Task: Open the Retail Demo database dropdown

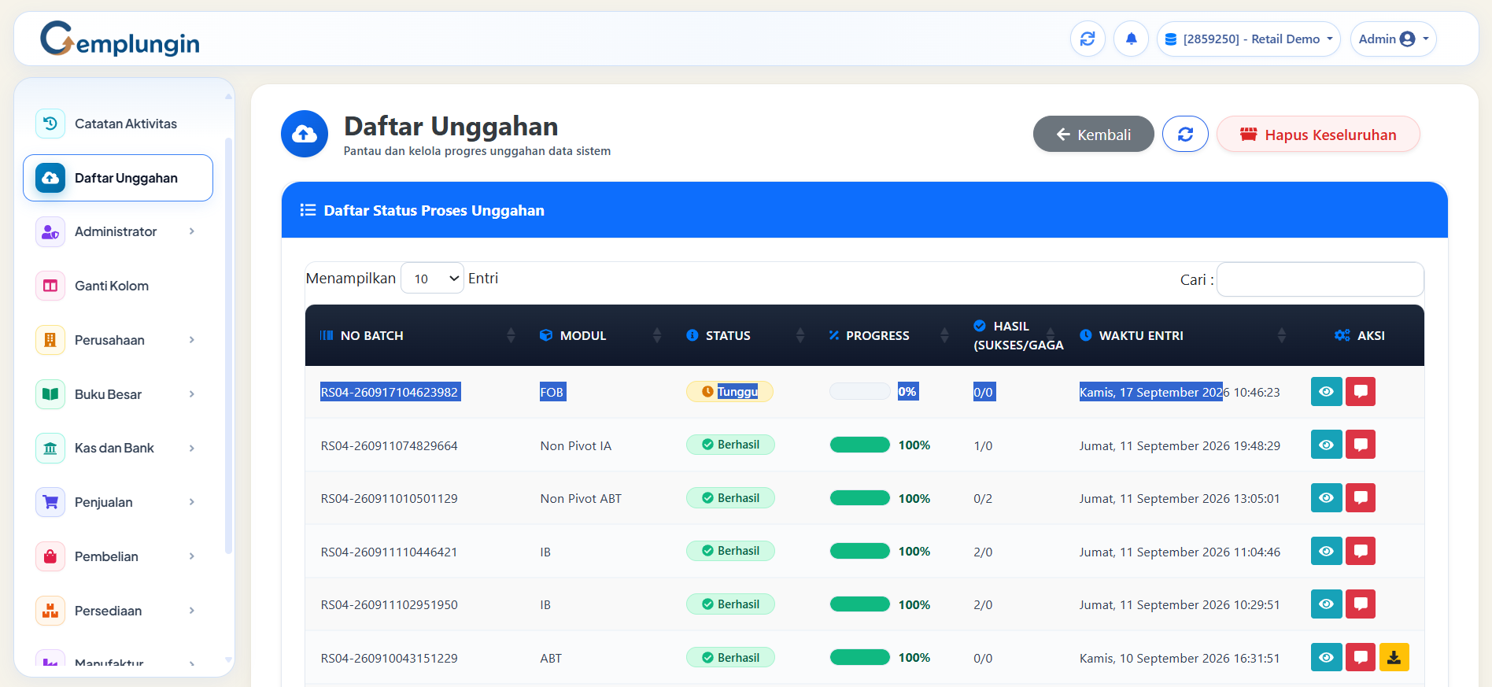Action: [x=1248, y=39]
